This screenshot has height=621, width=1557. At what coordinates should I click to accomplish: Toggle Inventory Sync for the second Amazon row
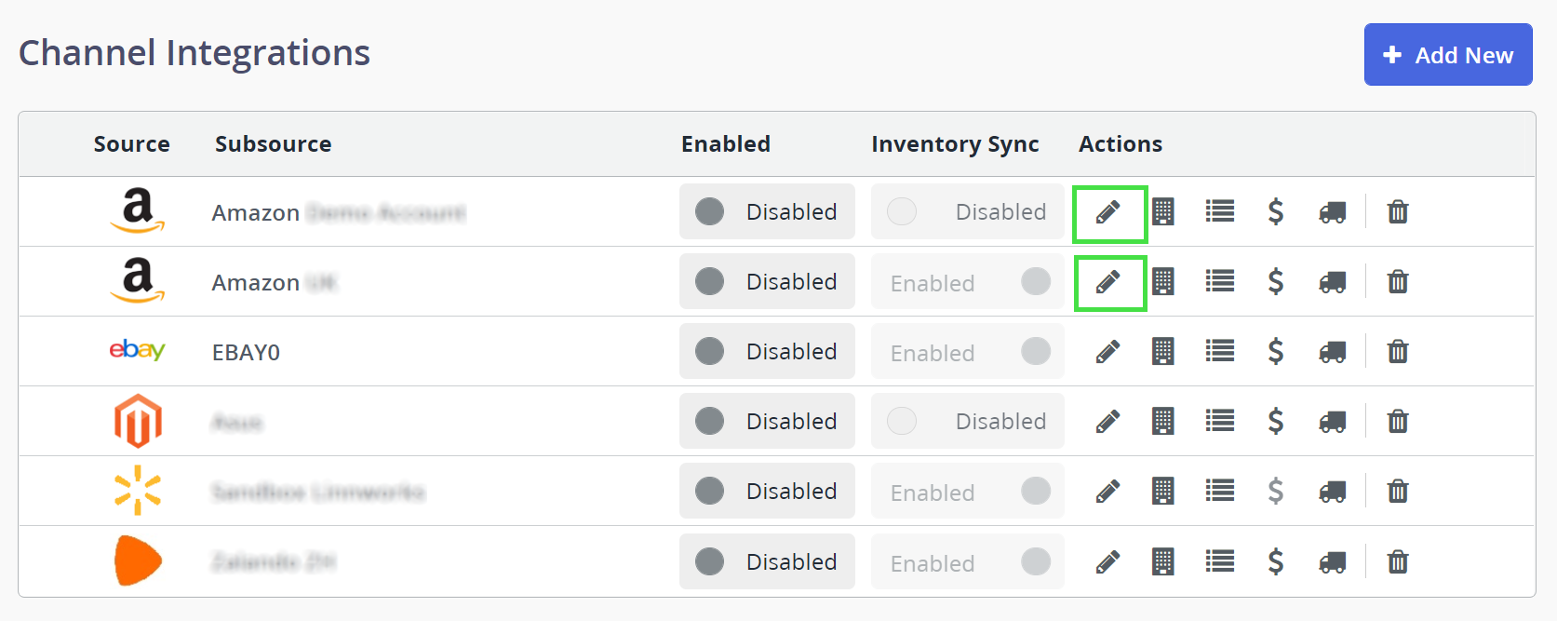pos(967,282)
